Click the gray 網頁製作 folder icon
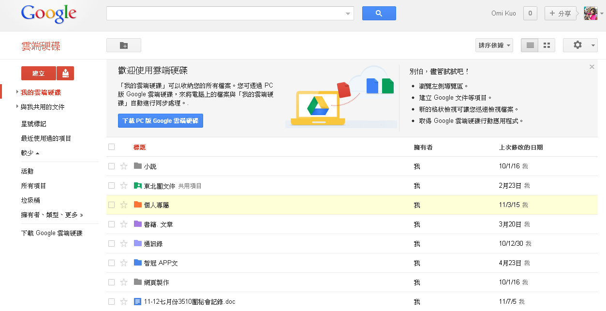606x311 pixels. coord(138,282)
